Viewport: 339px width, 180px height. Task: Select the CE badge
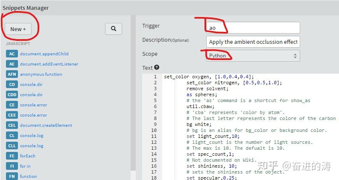[12, 105]
